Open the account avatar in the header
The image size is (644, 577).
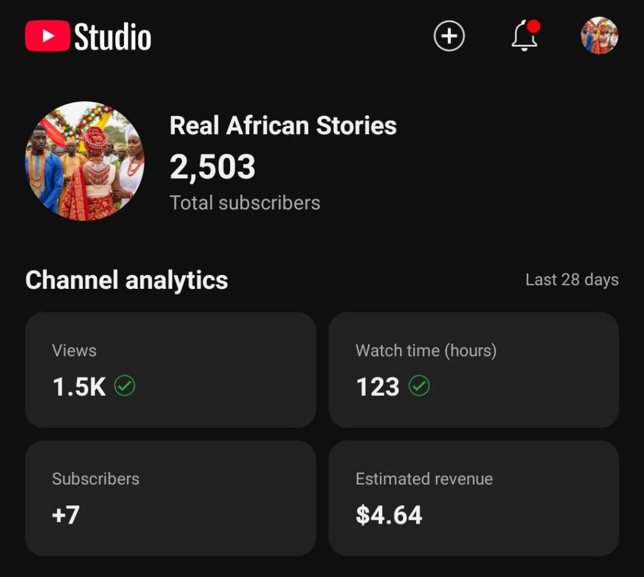point(599,36)
